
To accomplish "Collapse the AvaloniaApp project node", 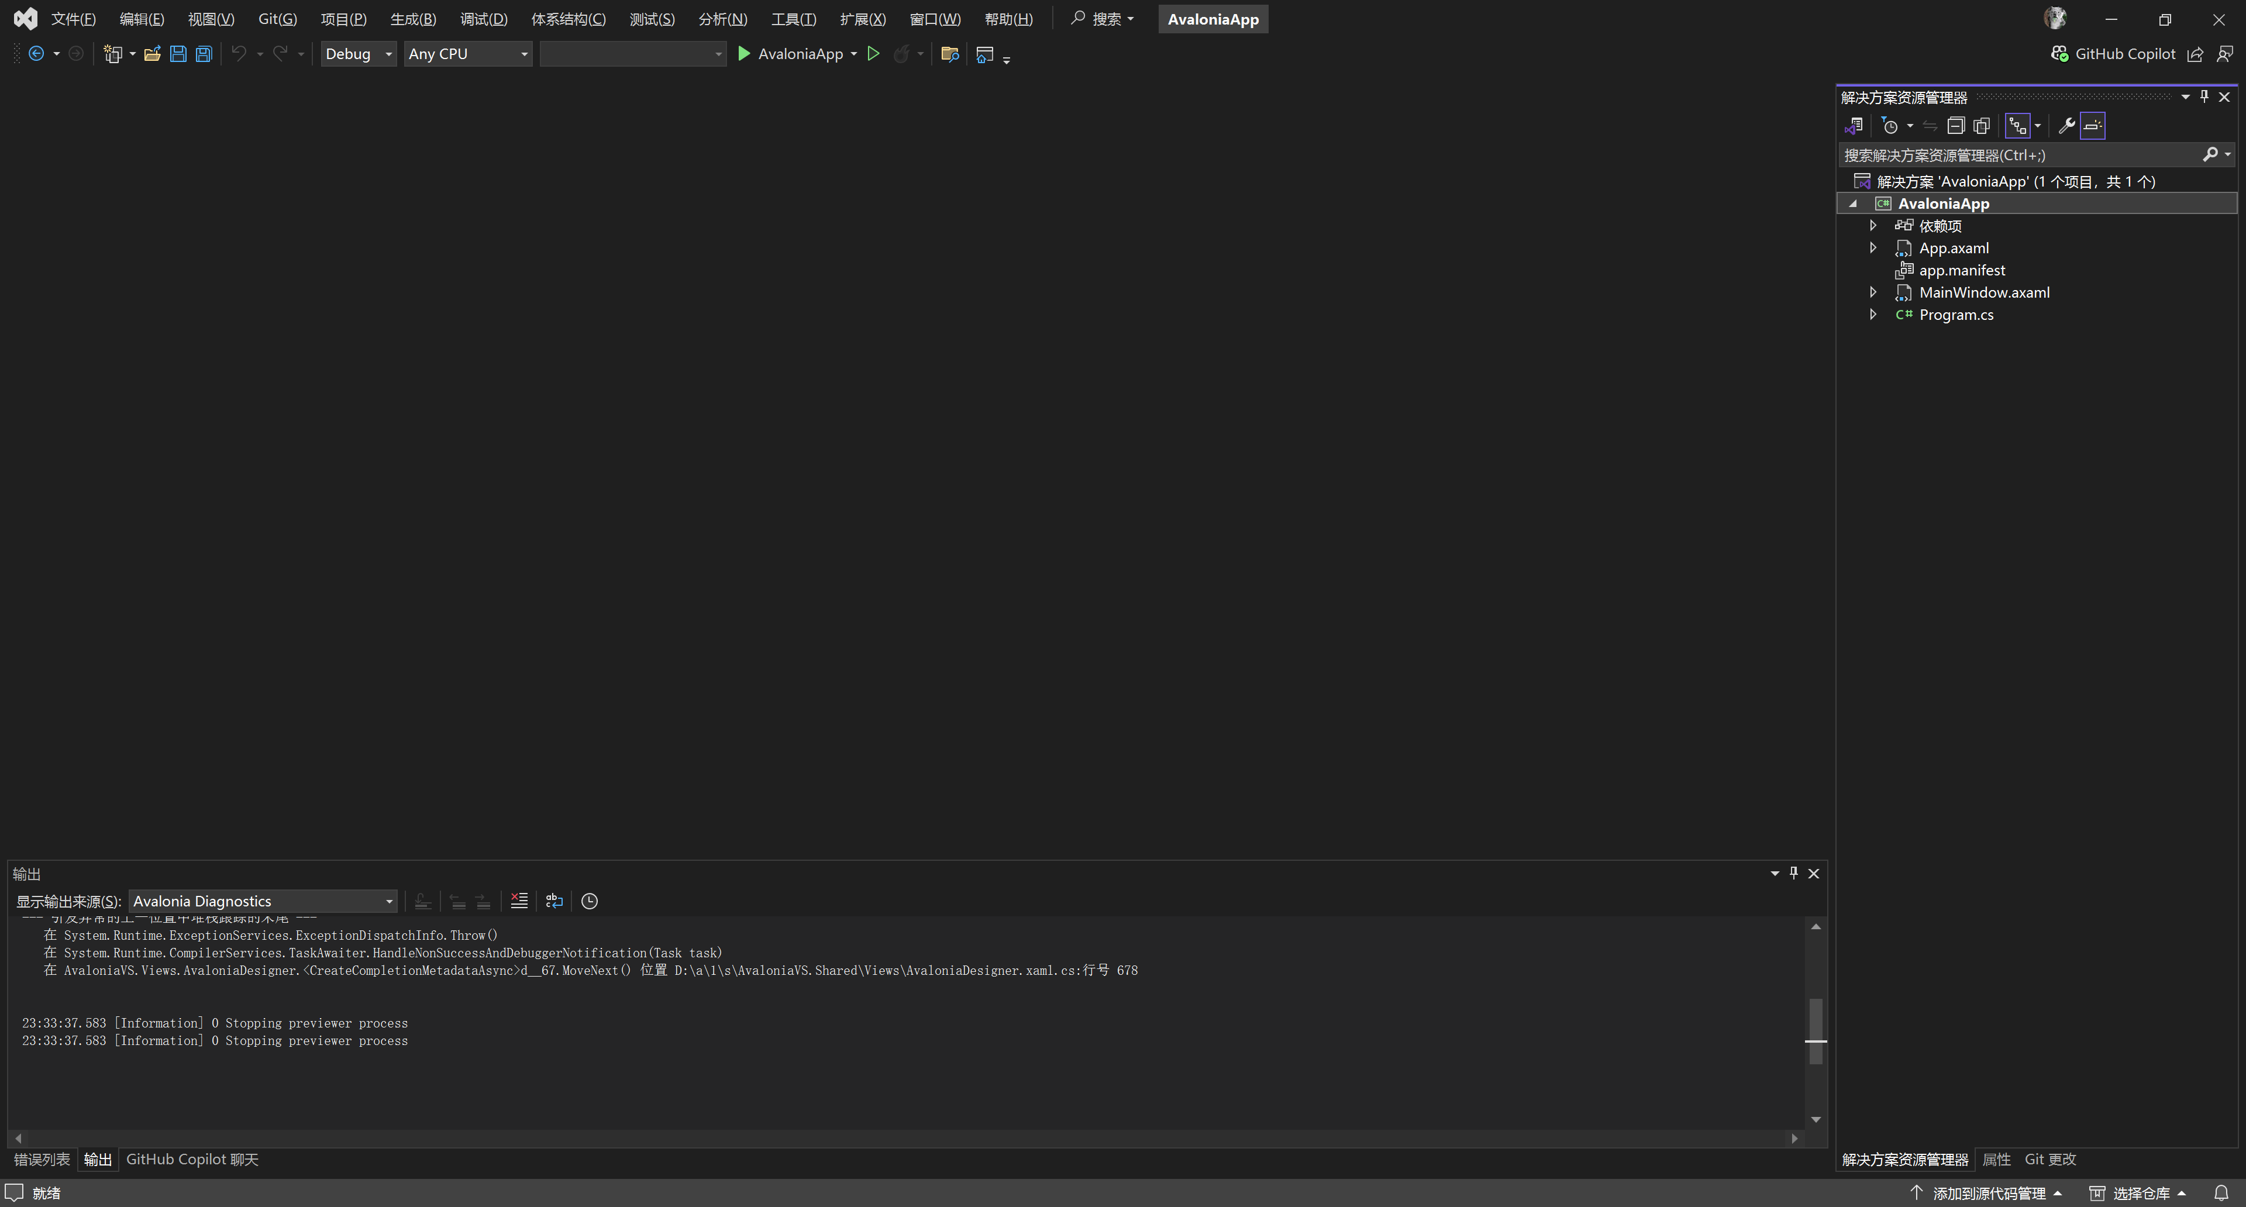I will [x=1854, y=204].
